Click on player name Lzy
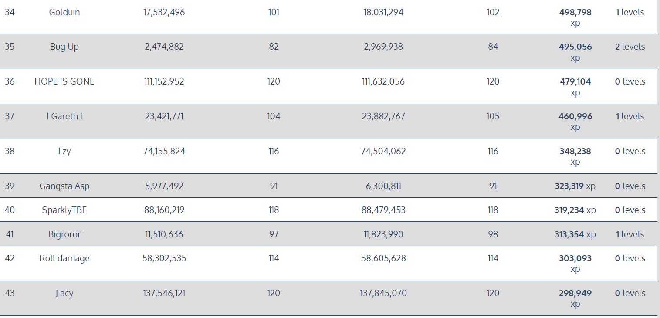Image resolution: width=660 pixels, height=318 pixels. (x=64, y=151)
